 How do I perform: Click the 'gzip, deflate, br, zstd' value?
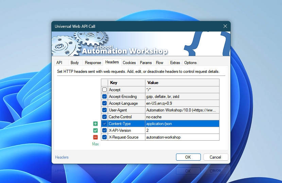(x=182, y=96)
